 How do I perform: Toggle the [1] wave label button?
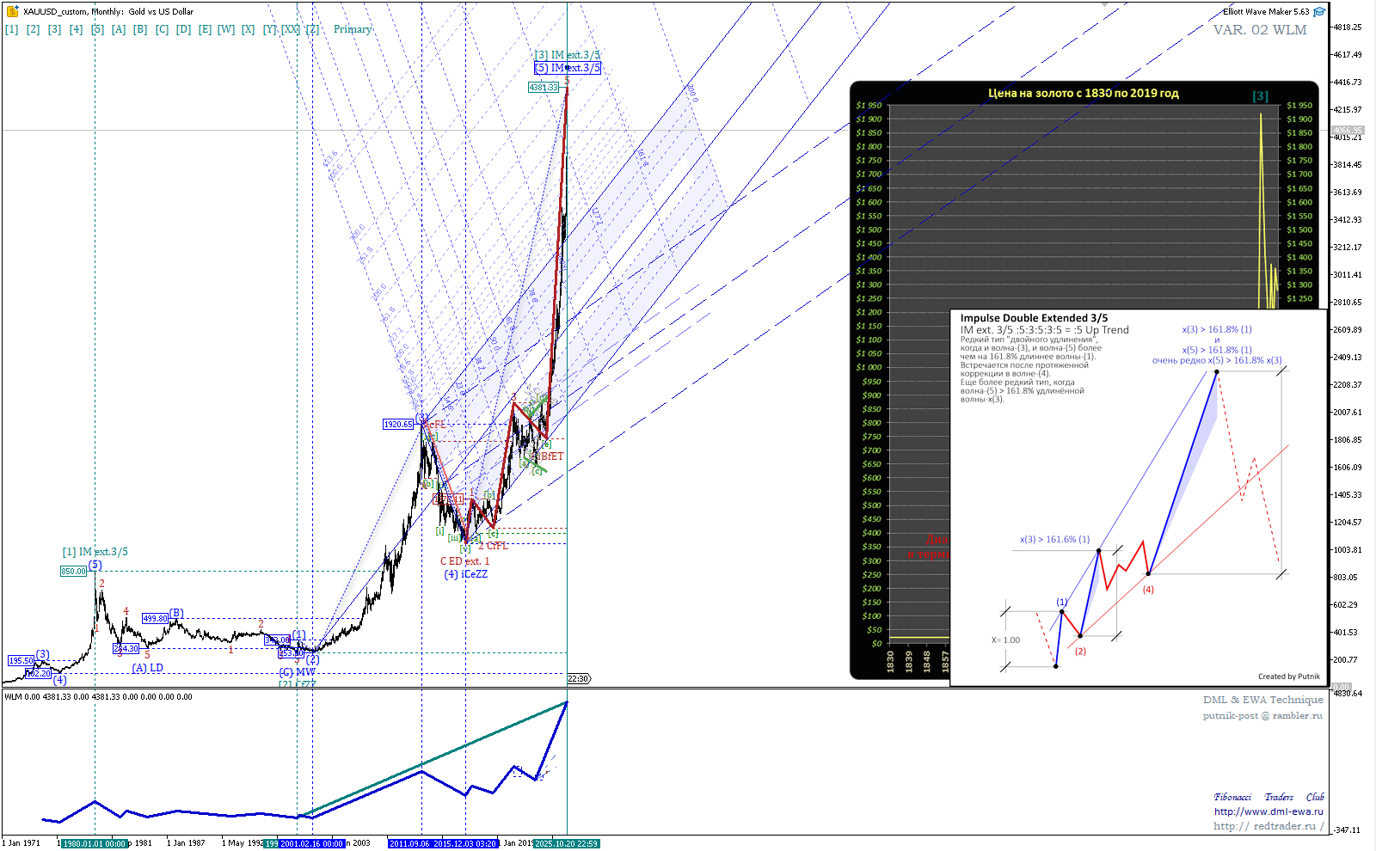[x=11, y=29]
